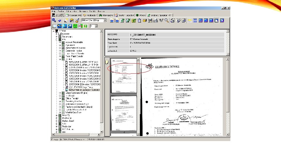
Task: Click the blue diagonal arrow pointer icon
Action: [54, 20]
